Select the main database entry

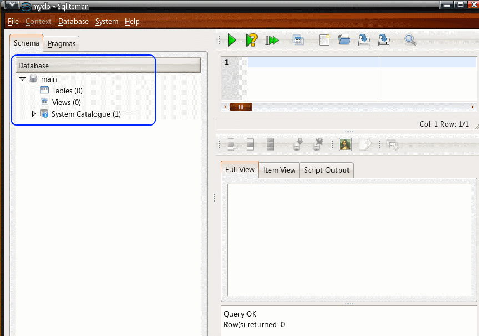point(49,79)
